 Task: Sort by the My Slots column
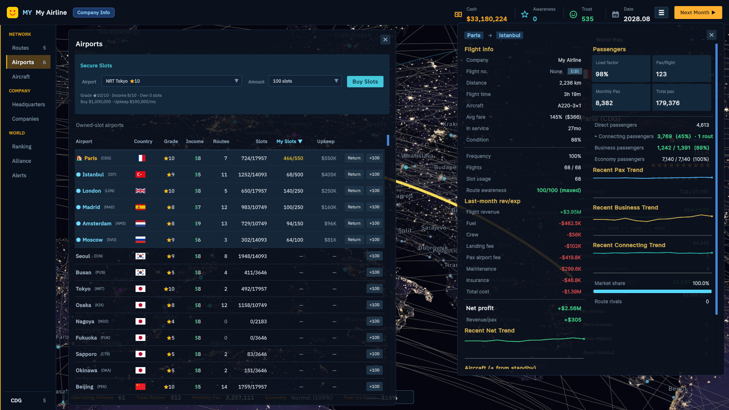(289, 142)
